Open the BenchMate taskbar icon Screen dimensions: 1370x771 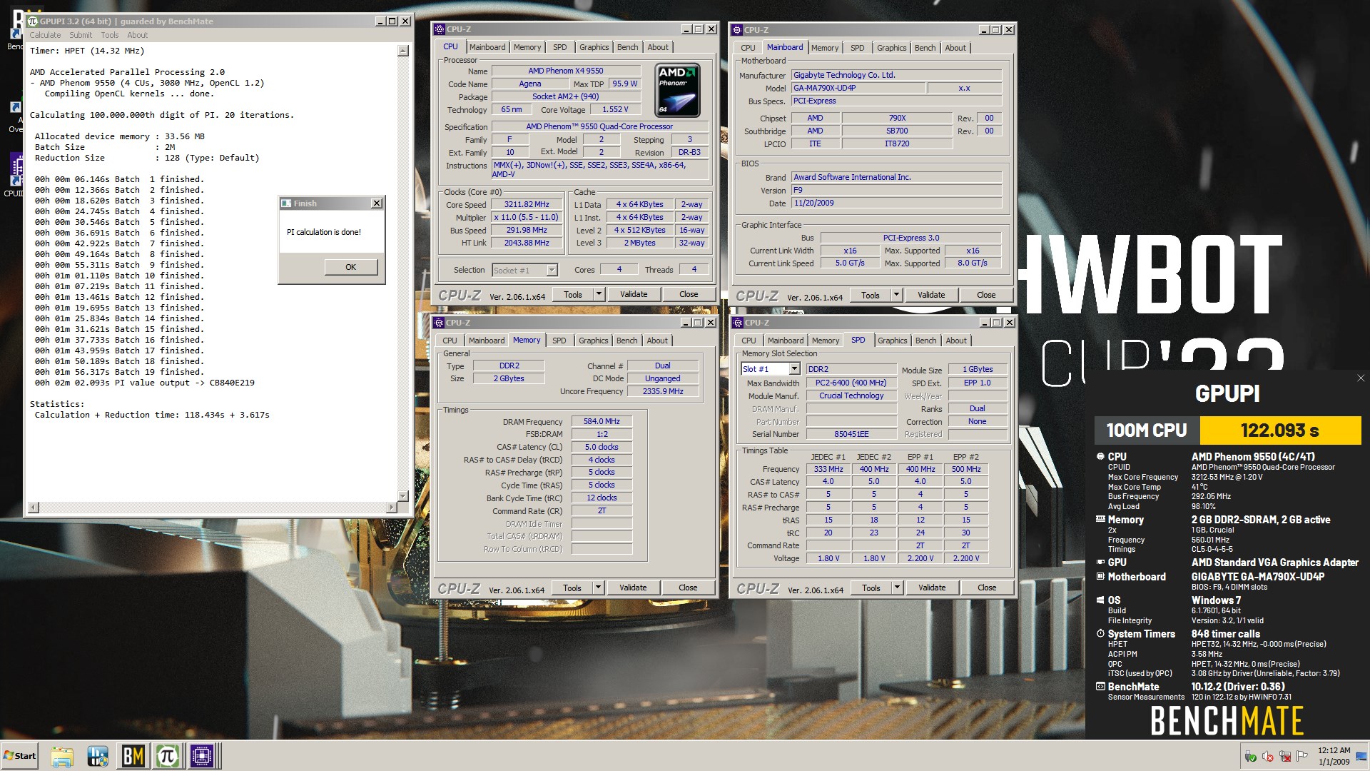tap(133, 756)
